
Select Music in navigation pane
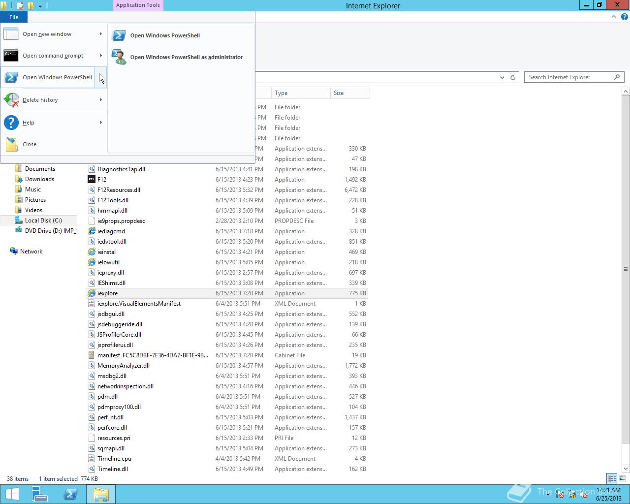click(33, 189)
